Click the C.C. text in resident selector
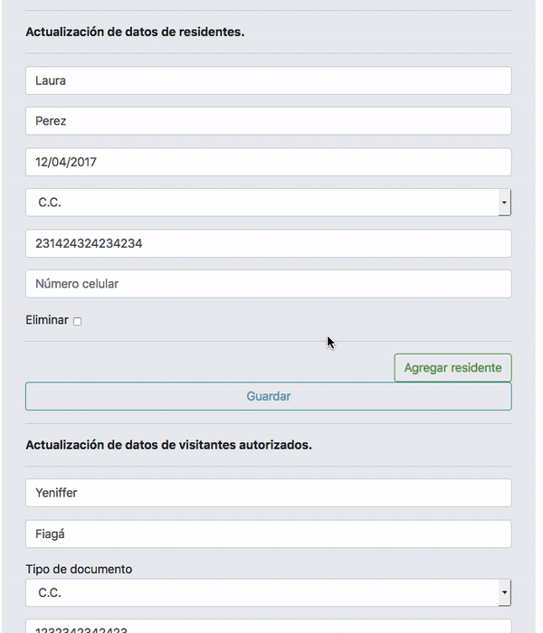543x633 pixels. tap(50, 203)
